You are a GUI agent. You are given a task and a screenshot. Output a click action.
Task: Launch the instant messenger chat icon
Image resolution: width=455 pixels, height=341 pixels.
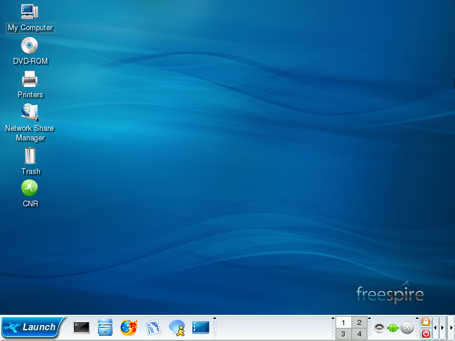click(177, 327)
